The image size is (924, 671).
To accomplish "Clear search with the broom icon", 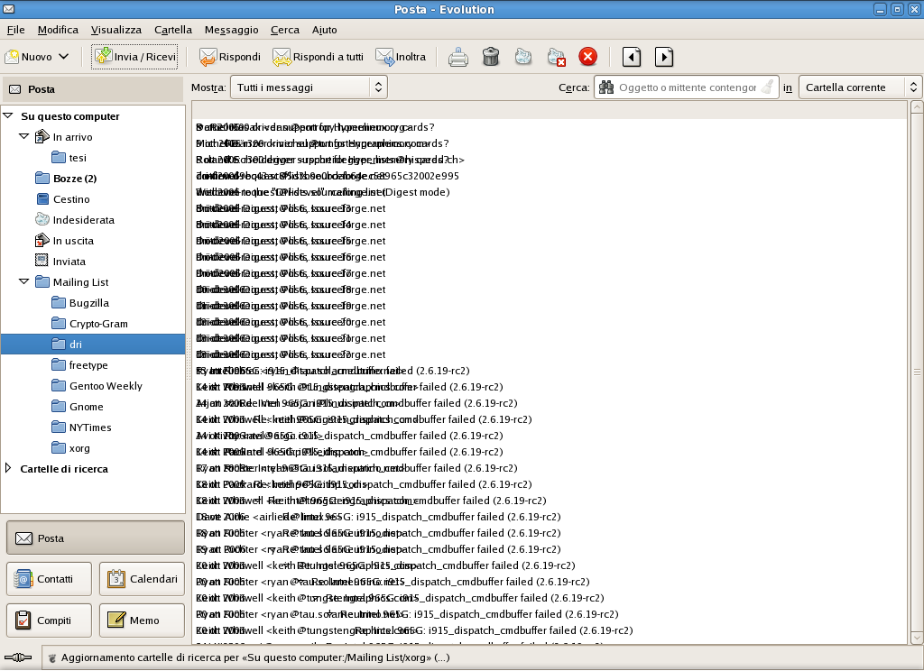I will [767, 87].
